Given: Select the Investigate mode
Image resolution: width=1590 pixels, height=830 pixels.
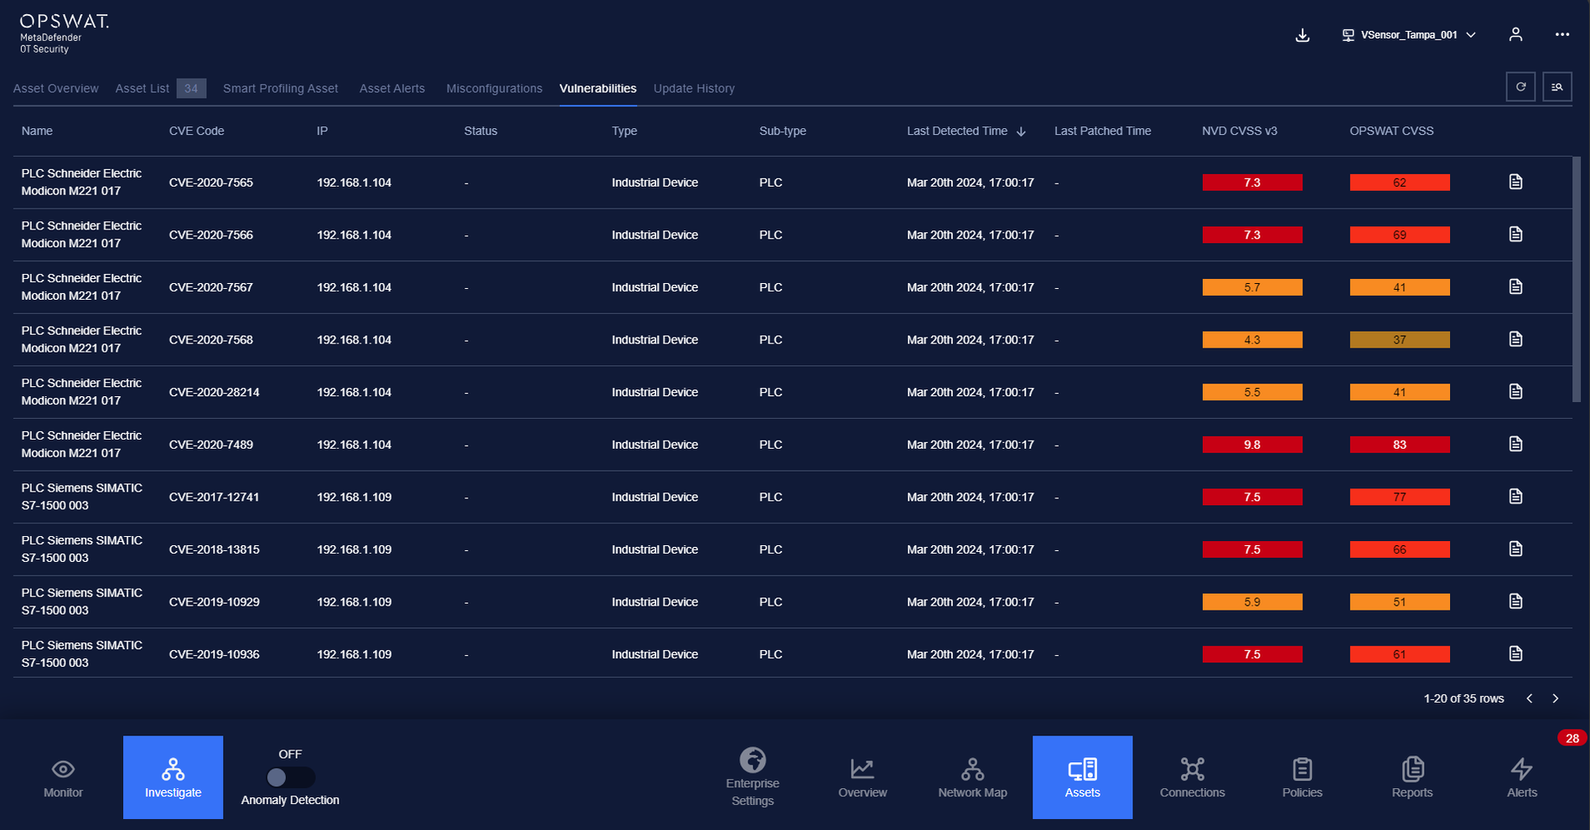Looking at the screenshot, I should (x=173, y=778).
